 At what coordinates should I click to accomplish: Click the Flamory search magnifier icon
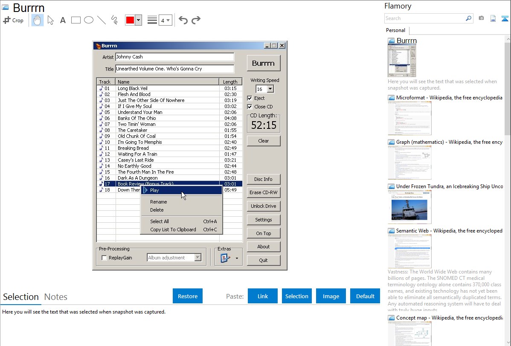(x=469, y=18)
